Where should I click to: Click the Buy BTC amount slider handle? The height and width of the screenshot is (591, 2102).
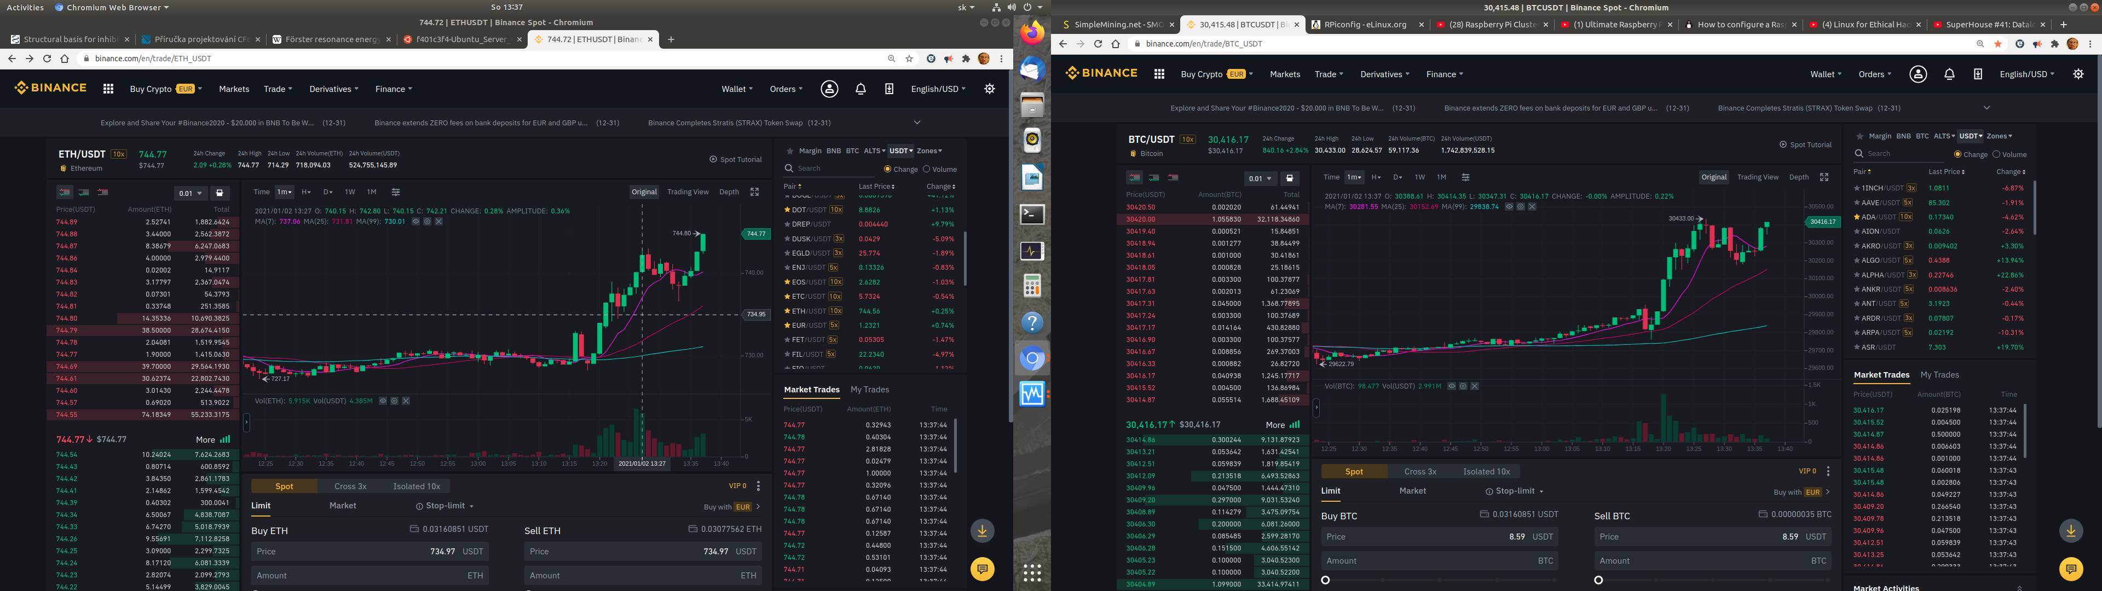tap(1325, 581)
